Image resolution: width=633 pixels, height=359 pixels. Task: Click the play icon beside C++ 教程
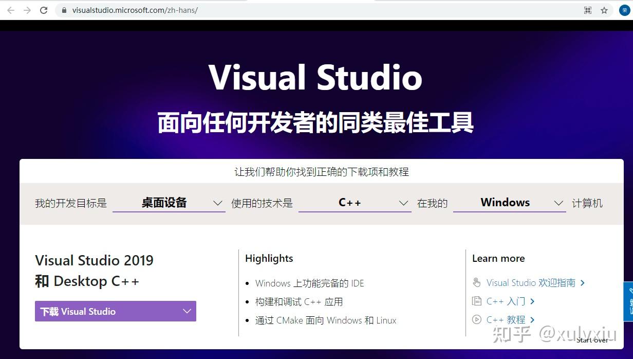tap(476, 319)
